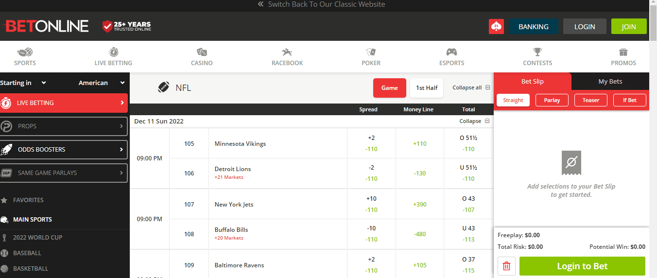
Task: Open Poker cards icon
Action: click(371, 52)
